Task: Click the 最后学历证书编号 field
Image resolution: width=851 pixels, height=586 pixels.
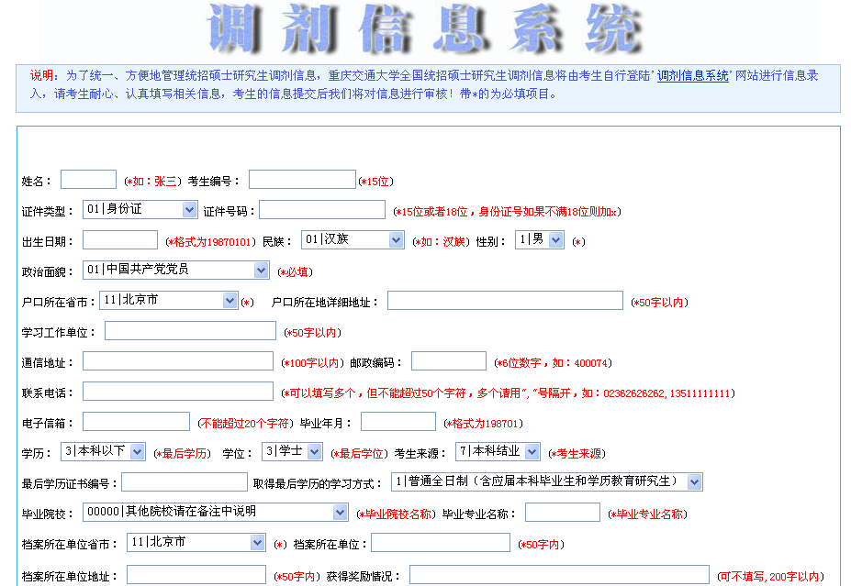Action: click(x=185, y=482)
